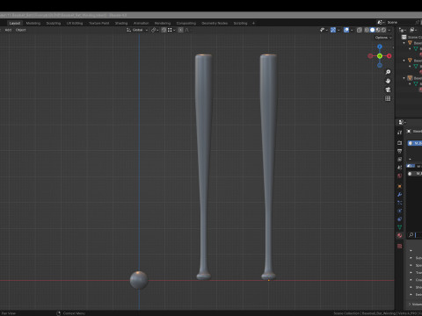The width and height of the screenshot is (422, 316).
Task: Toggle orthographic perspective grid icon
Action: pyautogui.click(x=388, y=98)
